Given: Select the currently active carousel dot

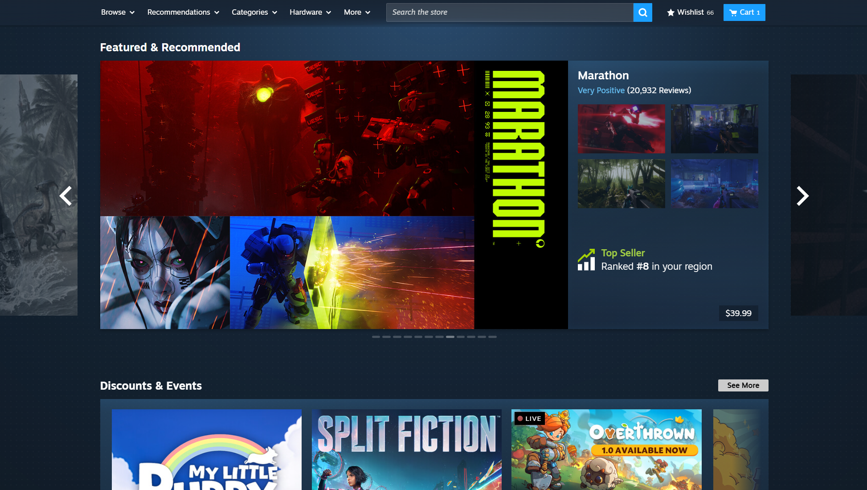Looking at the screenshot, I should 450,337.
